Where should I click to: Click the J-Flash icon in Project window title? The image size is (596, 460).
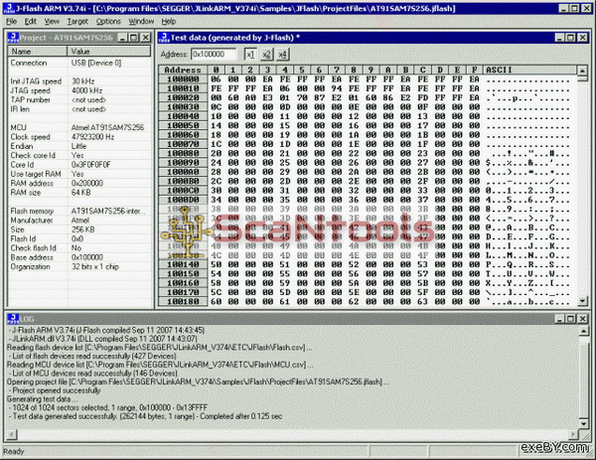(x=13, y=38)
